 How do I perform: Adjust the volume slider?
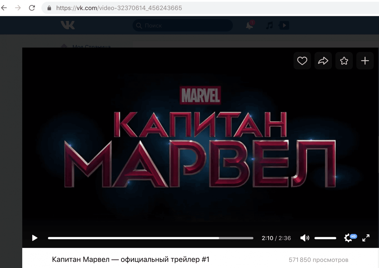tap(325, 238)
